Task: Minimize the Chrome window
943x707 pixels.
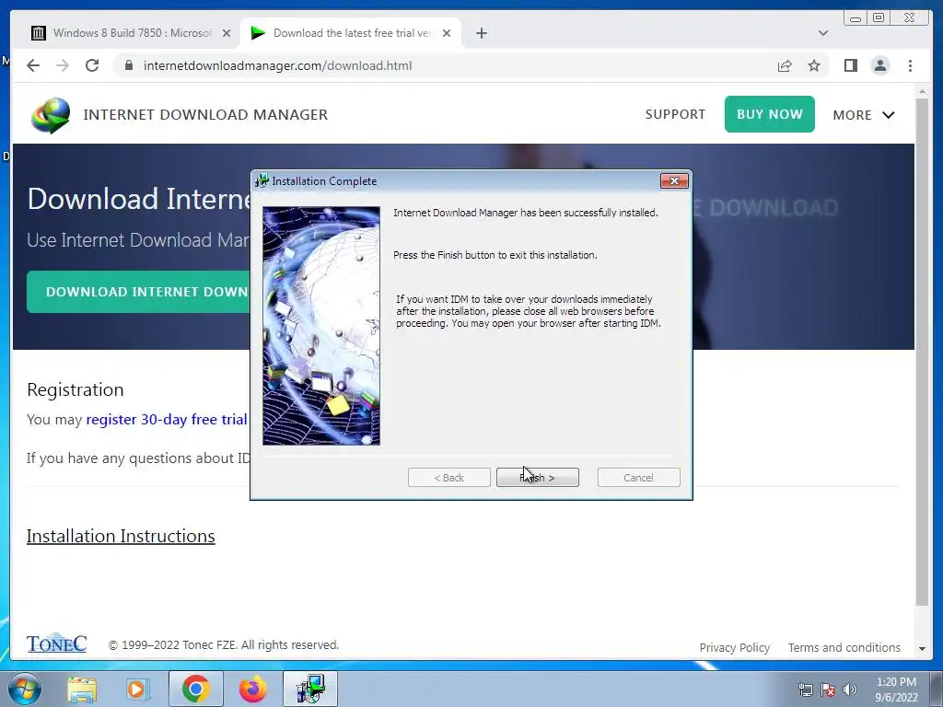Action: [856, 18]
